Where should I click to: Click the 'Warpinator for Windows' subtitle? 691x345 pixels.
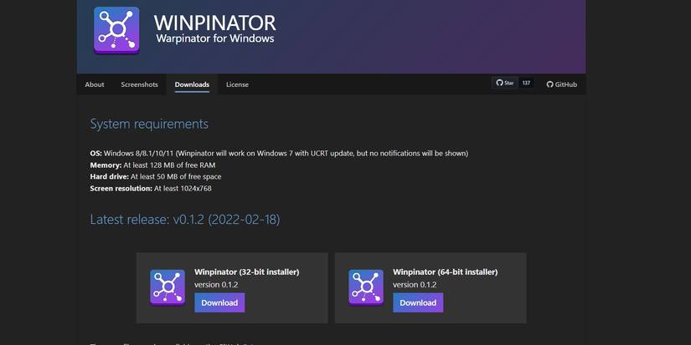pyautogui.click(x=215, y=38)
